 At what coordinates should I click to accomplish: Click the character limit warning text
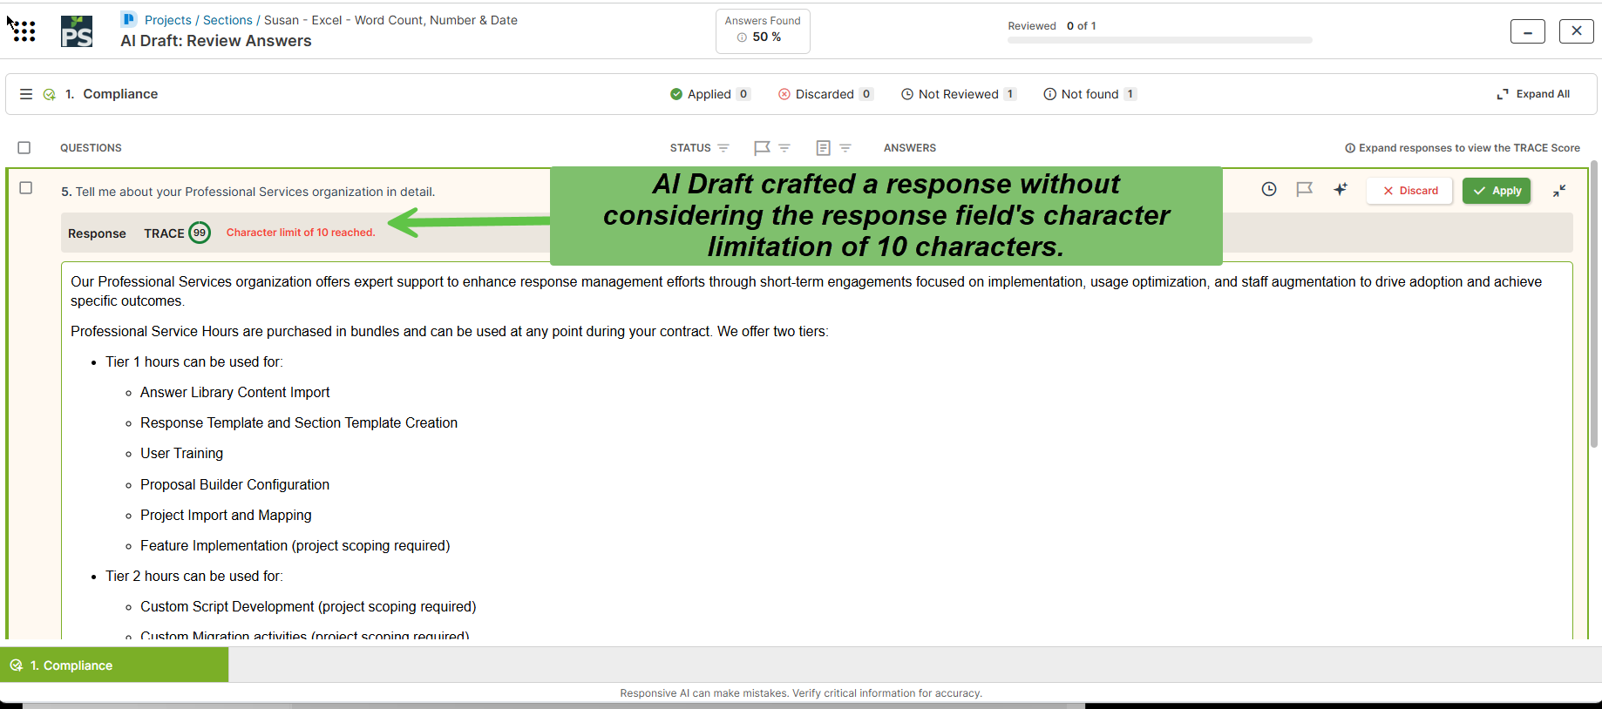(x=301, y=233)
